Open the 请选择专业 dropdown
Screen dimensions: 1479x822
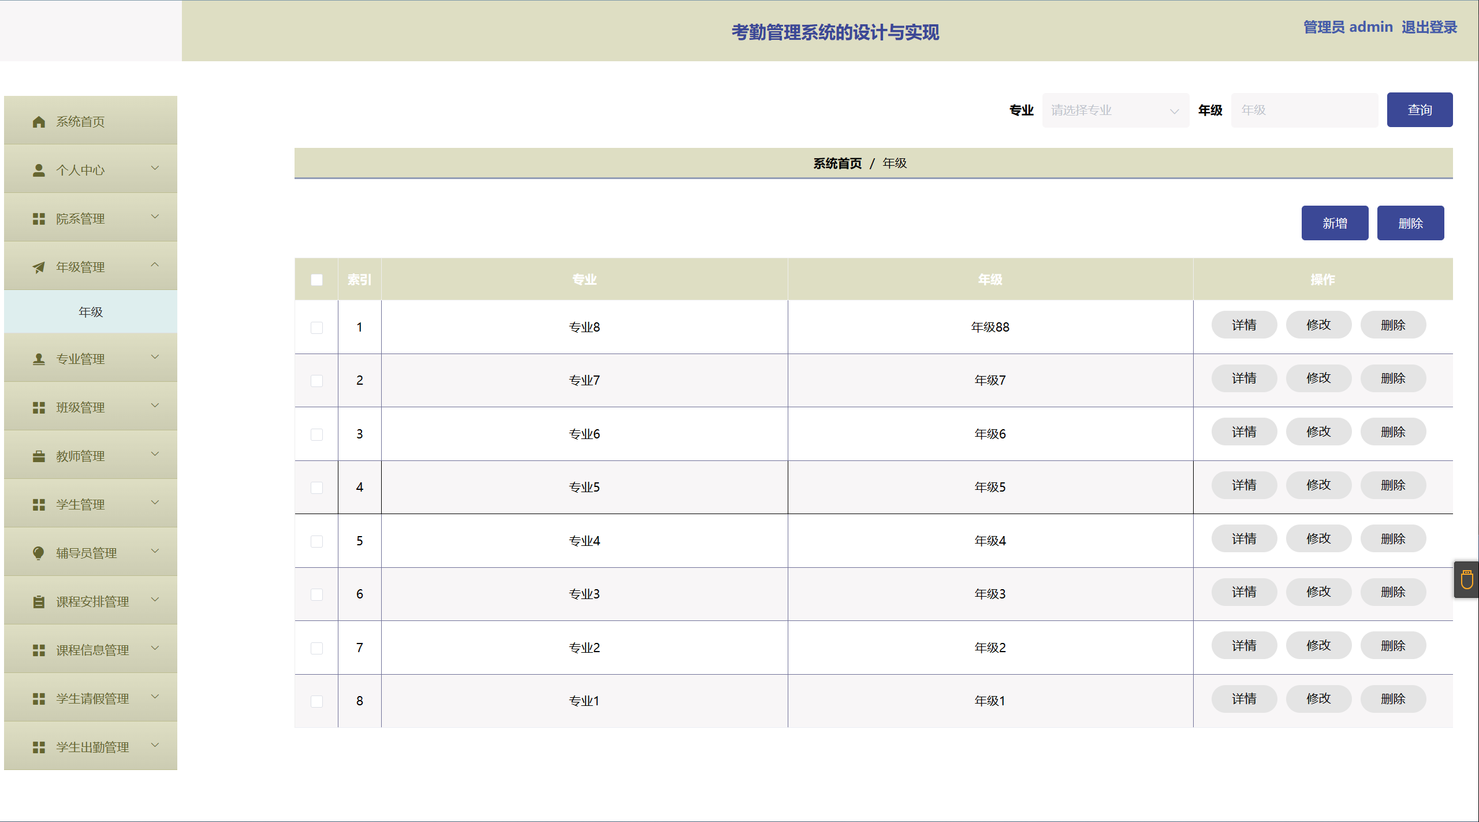click(x=1115, y=110)
